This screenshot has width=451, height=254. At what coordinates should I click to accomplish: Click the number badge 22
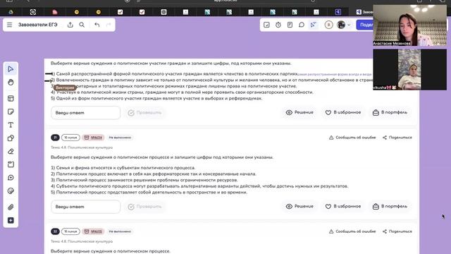[x=55, y=231]
